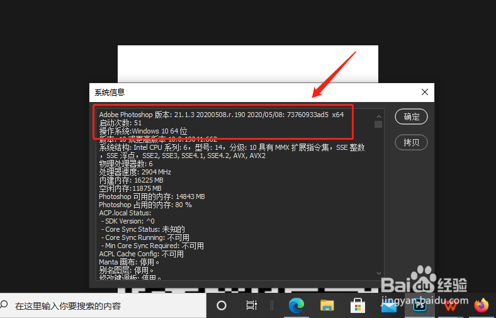Click the '操作系统:Windows 10 64 位' line
The height and width of the screenshot is (318, 496).
pos(143,131)
